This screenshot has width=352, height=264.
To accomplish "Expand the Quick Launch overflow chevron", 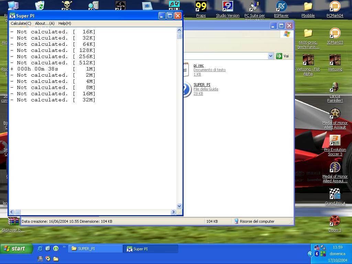I will (x=64, y=247).
